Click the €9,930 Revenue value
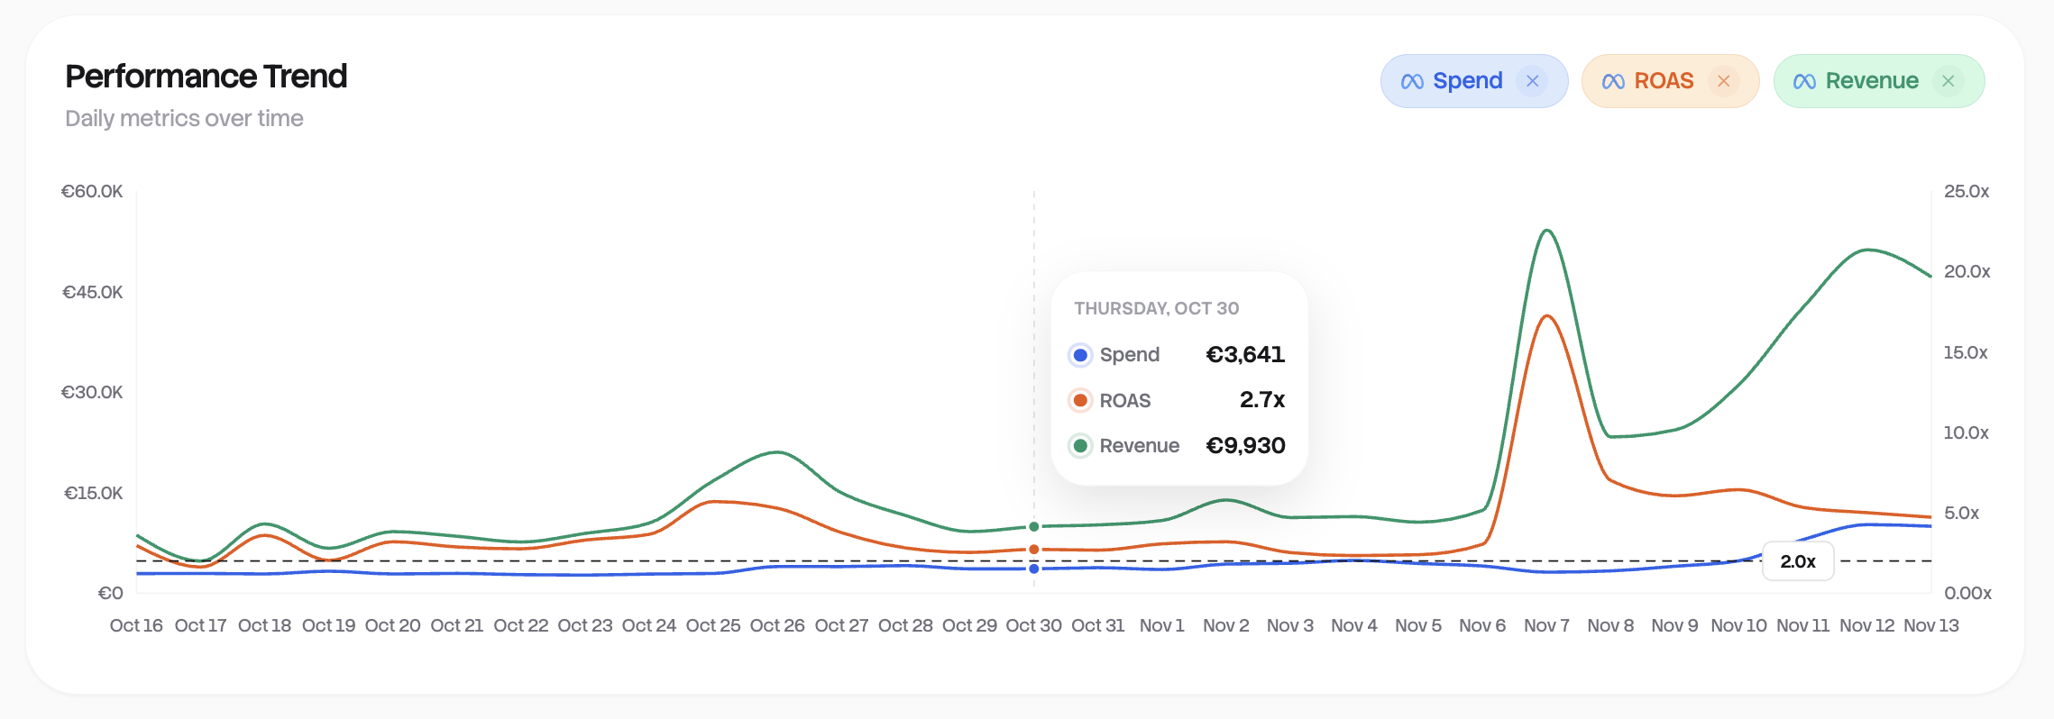The height and width of the screenshot is (719, 2054). pos(1245,445)
